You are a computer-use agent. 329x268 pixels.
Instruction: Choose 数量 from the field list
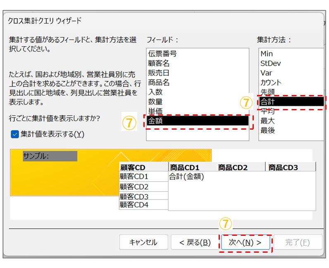click(155, 101)
